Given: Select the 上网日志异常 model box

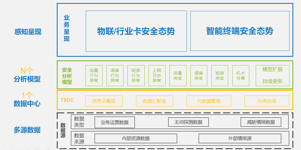Looking at the screenshot, I should click(157, 75).
